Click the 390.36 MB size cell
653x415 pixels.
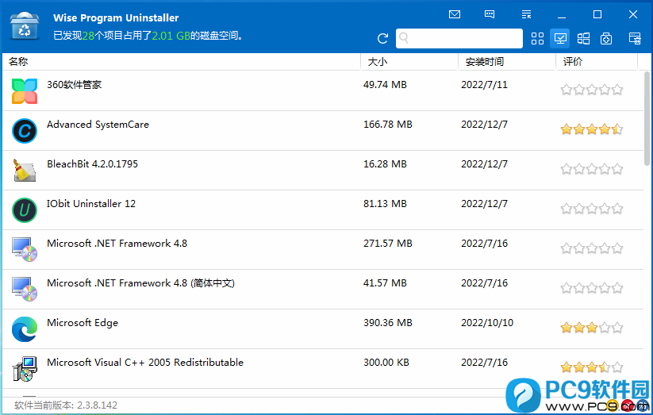(x=388, y=322)
